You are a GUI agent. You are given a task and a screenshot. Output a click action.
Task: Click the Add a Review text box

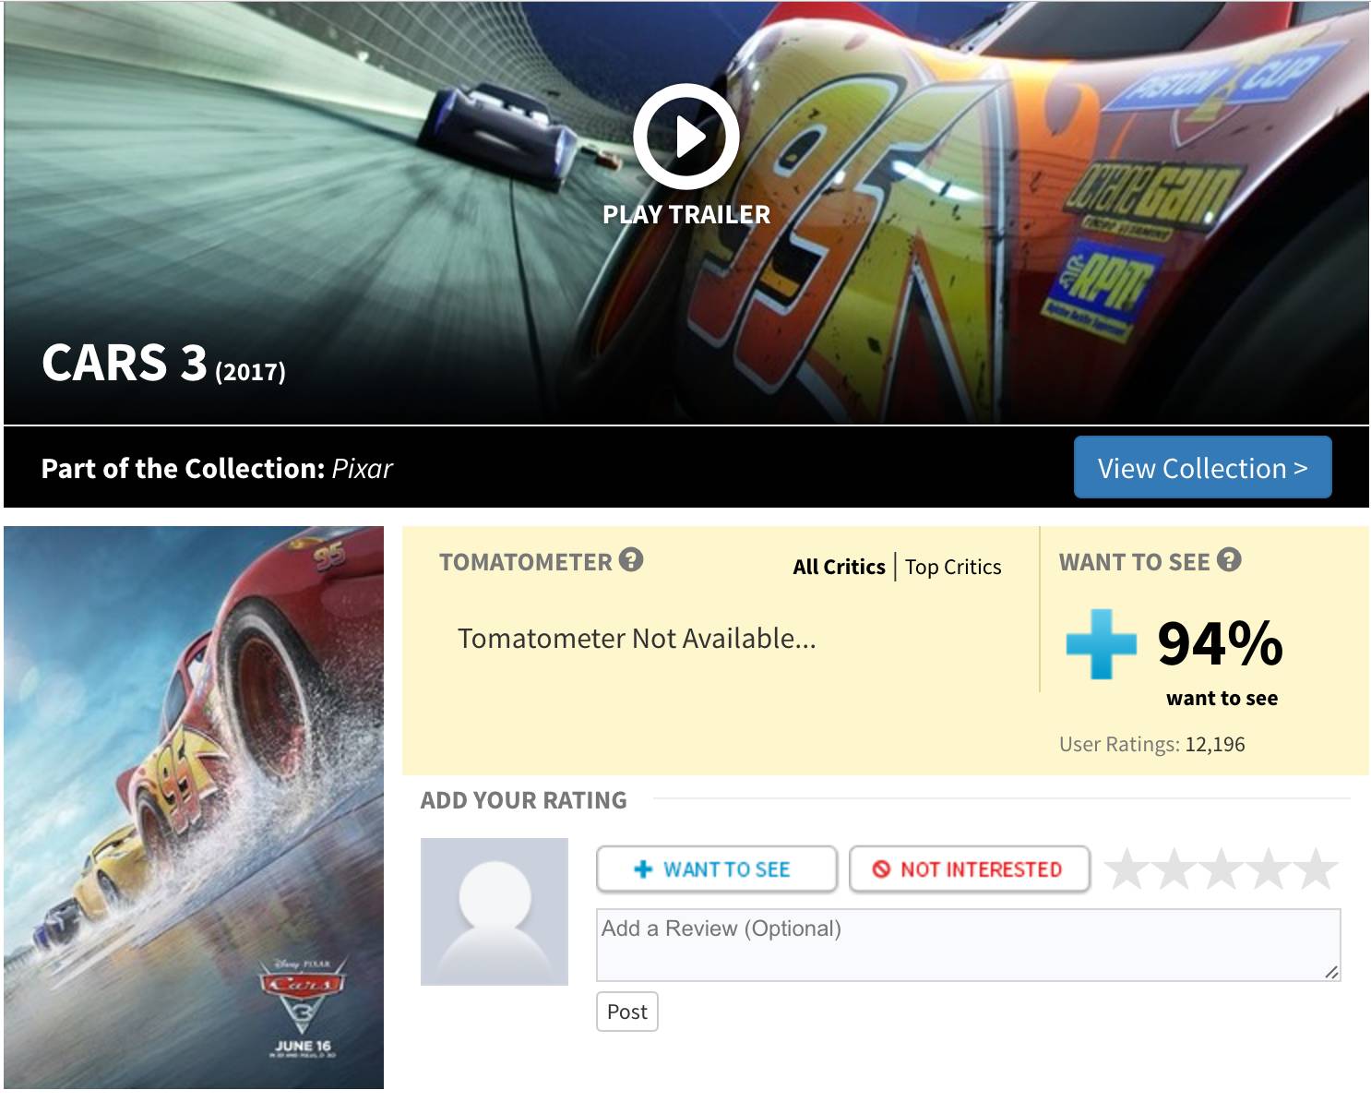point(968,945)
